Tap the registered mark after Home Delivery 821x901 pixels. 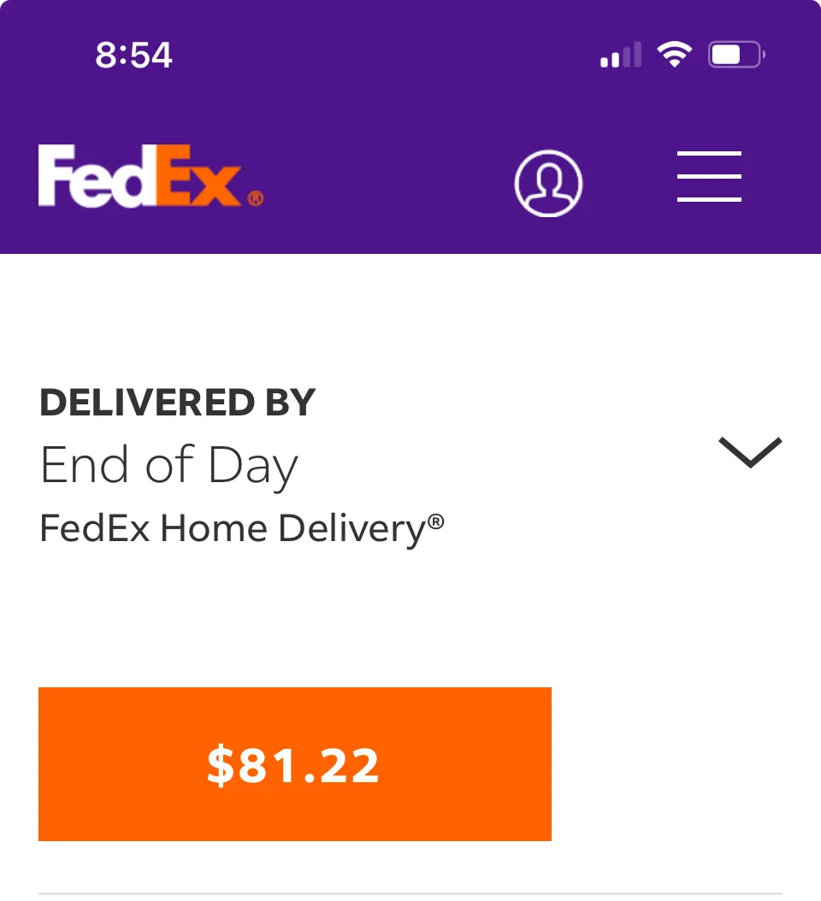pyautogui.click(x=436, y=521)
